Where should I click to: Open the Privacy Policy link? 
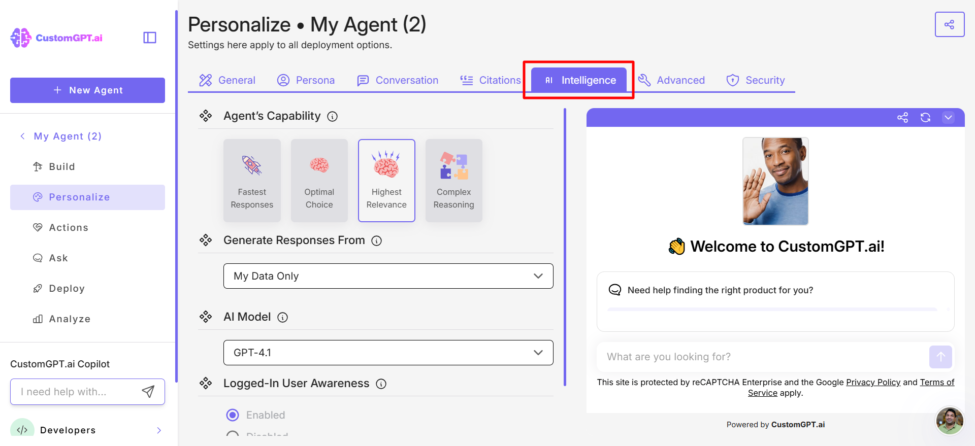pos(873,382)
